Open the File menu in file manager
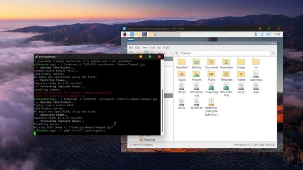 tap(131, 47)
